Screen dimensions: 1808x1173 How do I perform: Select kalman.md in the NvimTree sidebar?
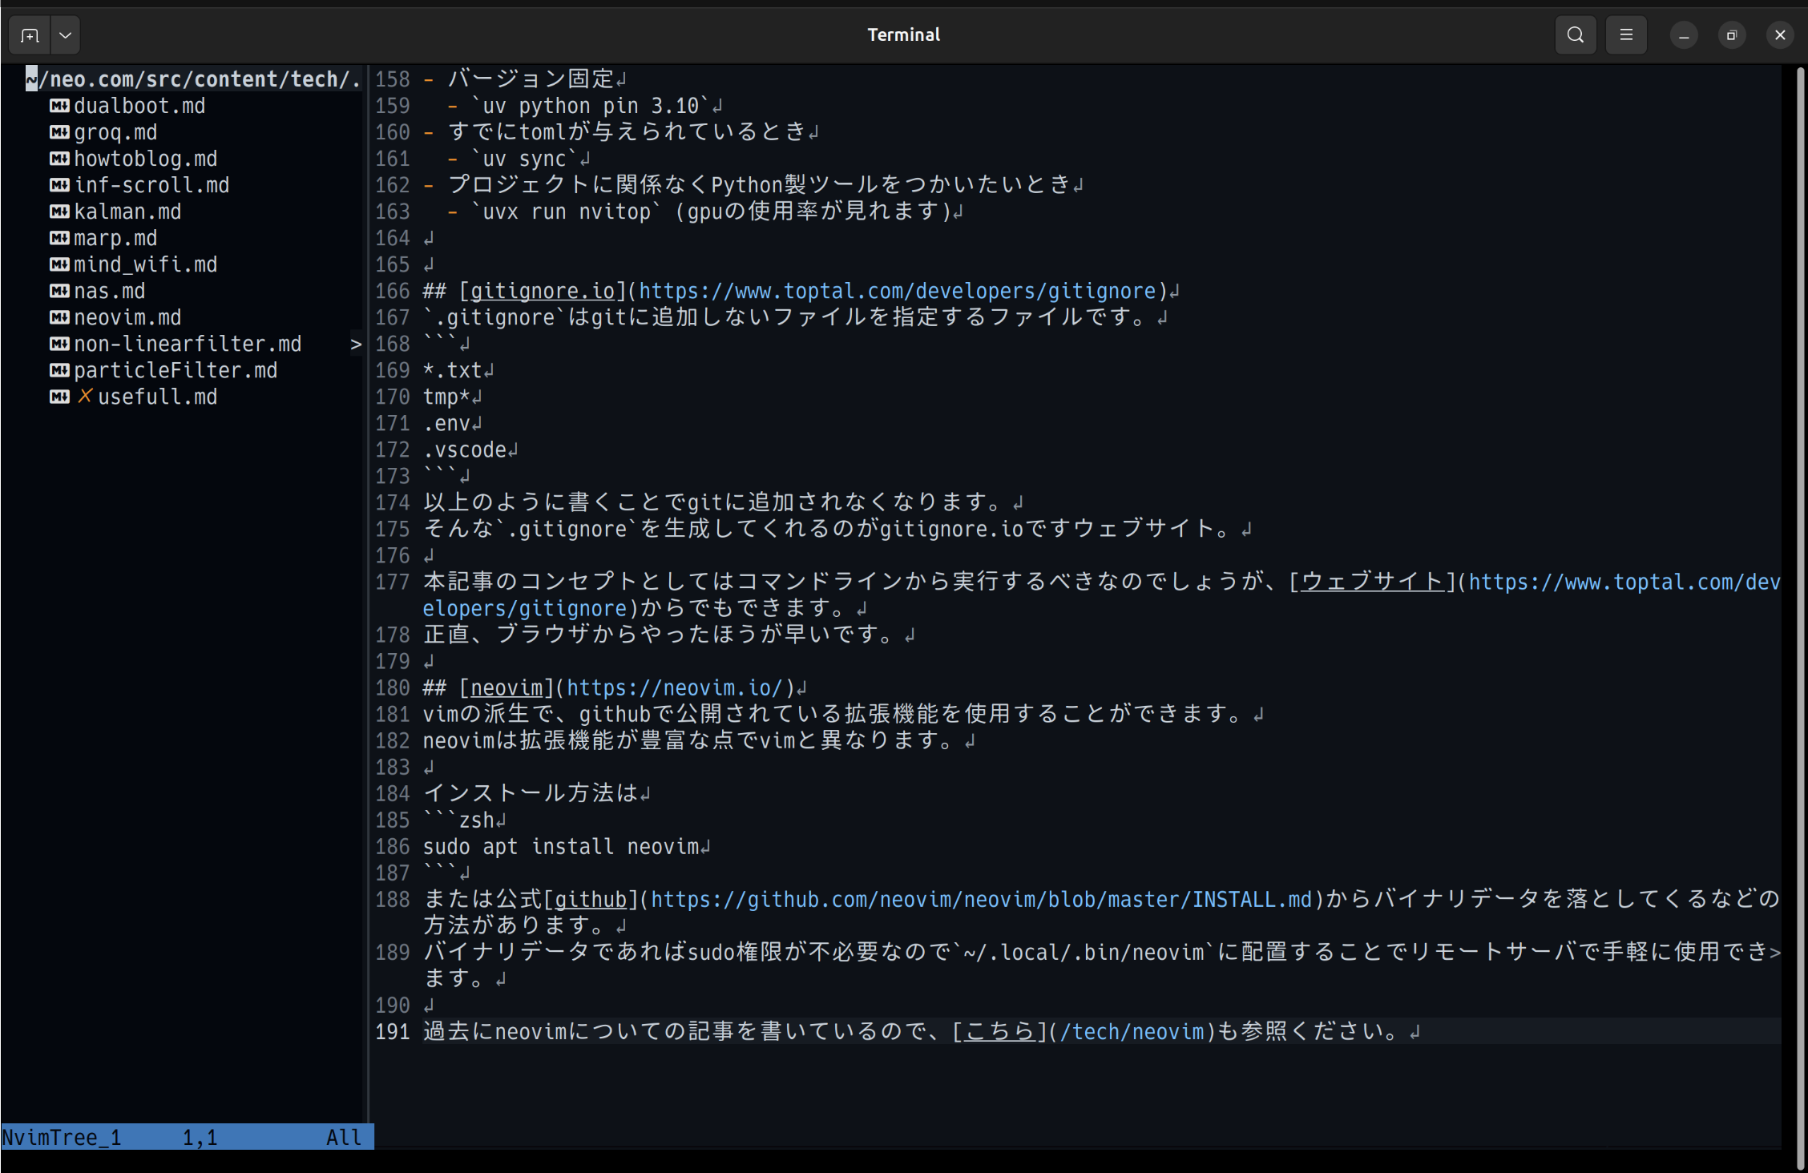[128, 212]
